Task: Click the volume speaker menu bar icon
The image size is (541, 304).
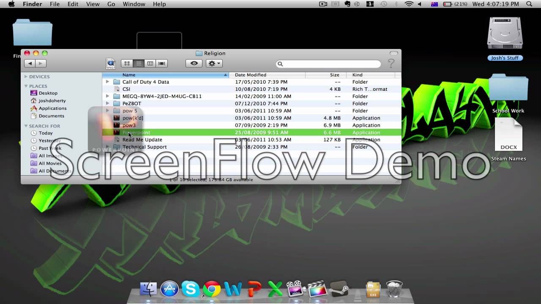Action: (420, 4)
